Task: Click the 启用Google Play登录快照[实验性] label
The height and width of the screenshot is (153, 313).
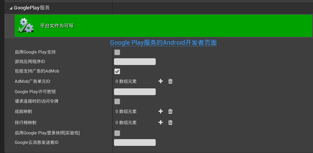Action: click(x=47, y=133)
